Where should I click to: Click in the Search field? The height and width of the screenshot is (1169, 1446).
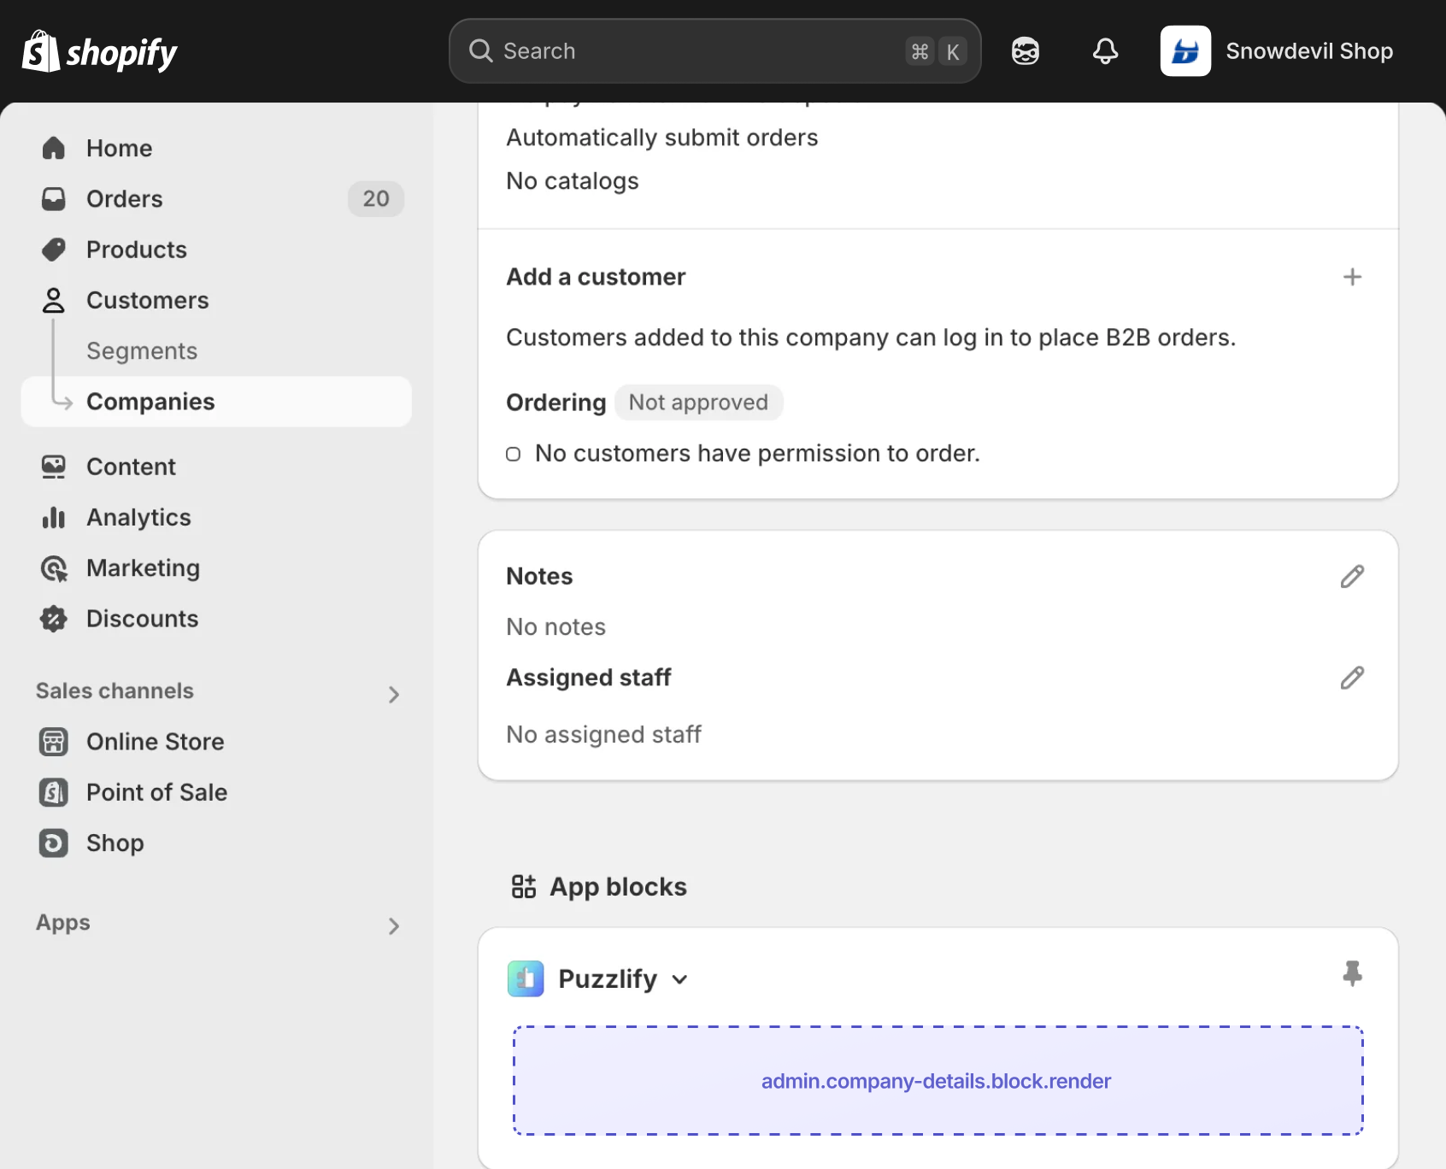[714, 51]
